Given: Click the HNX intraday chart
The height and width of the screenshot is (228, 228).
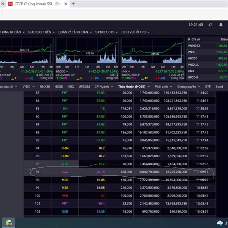Looking at the screenshot, I should [152, 51].
